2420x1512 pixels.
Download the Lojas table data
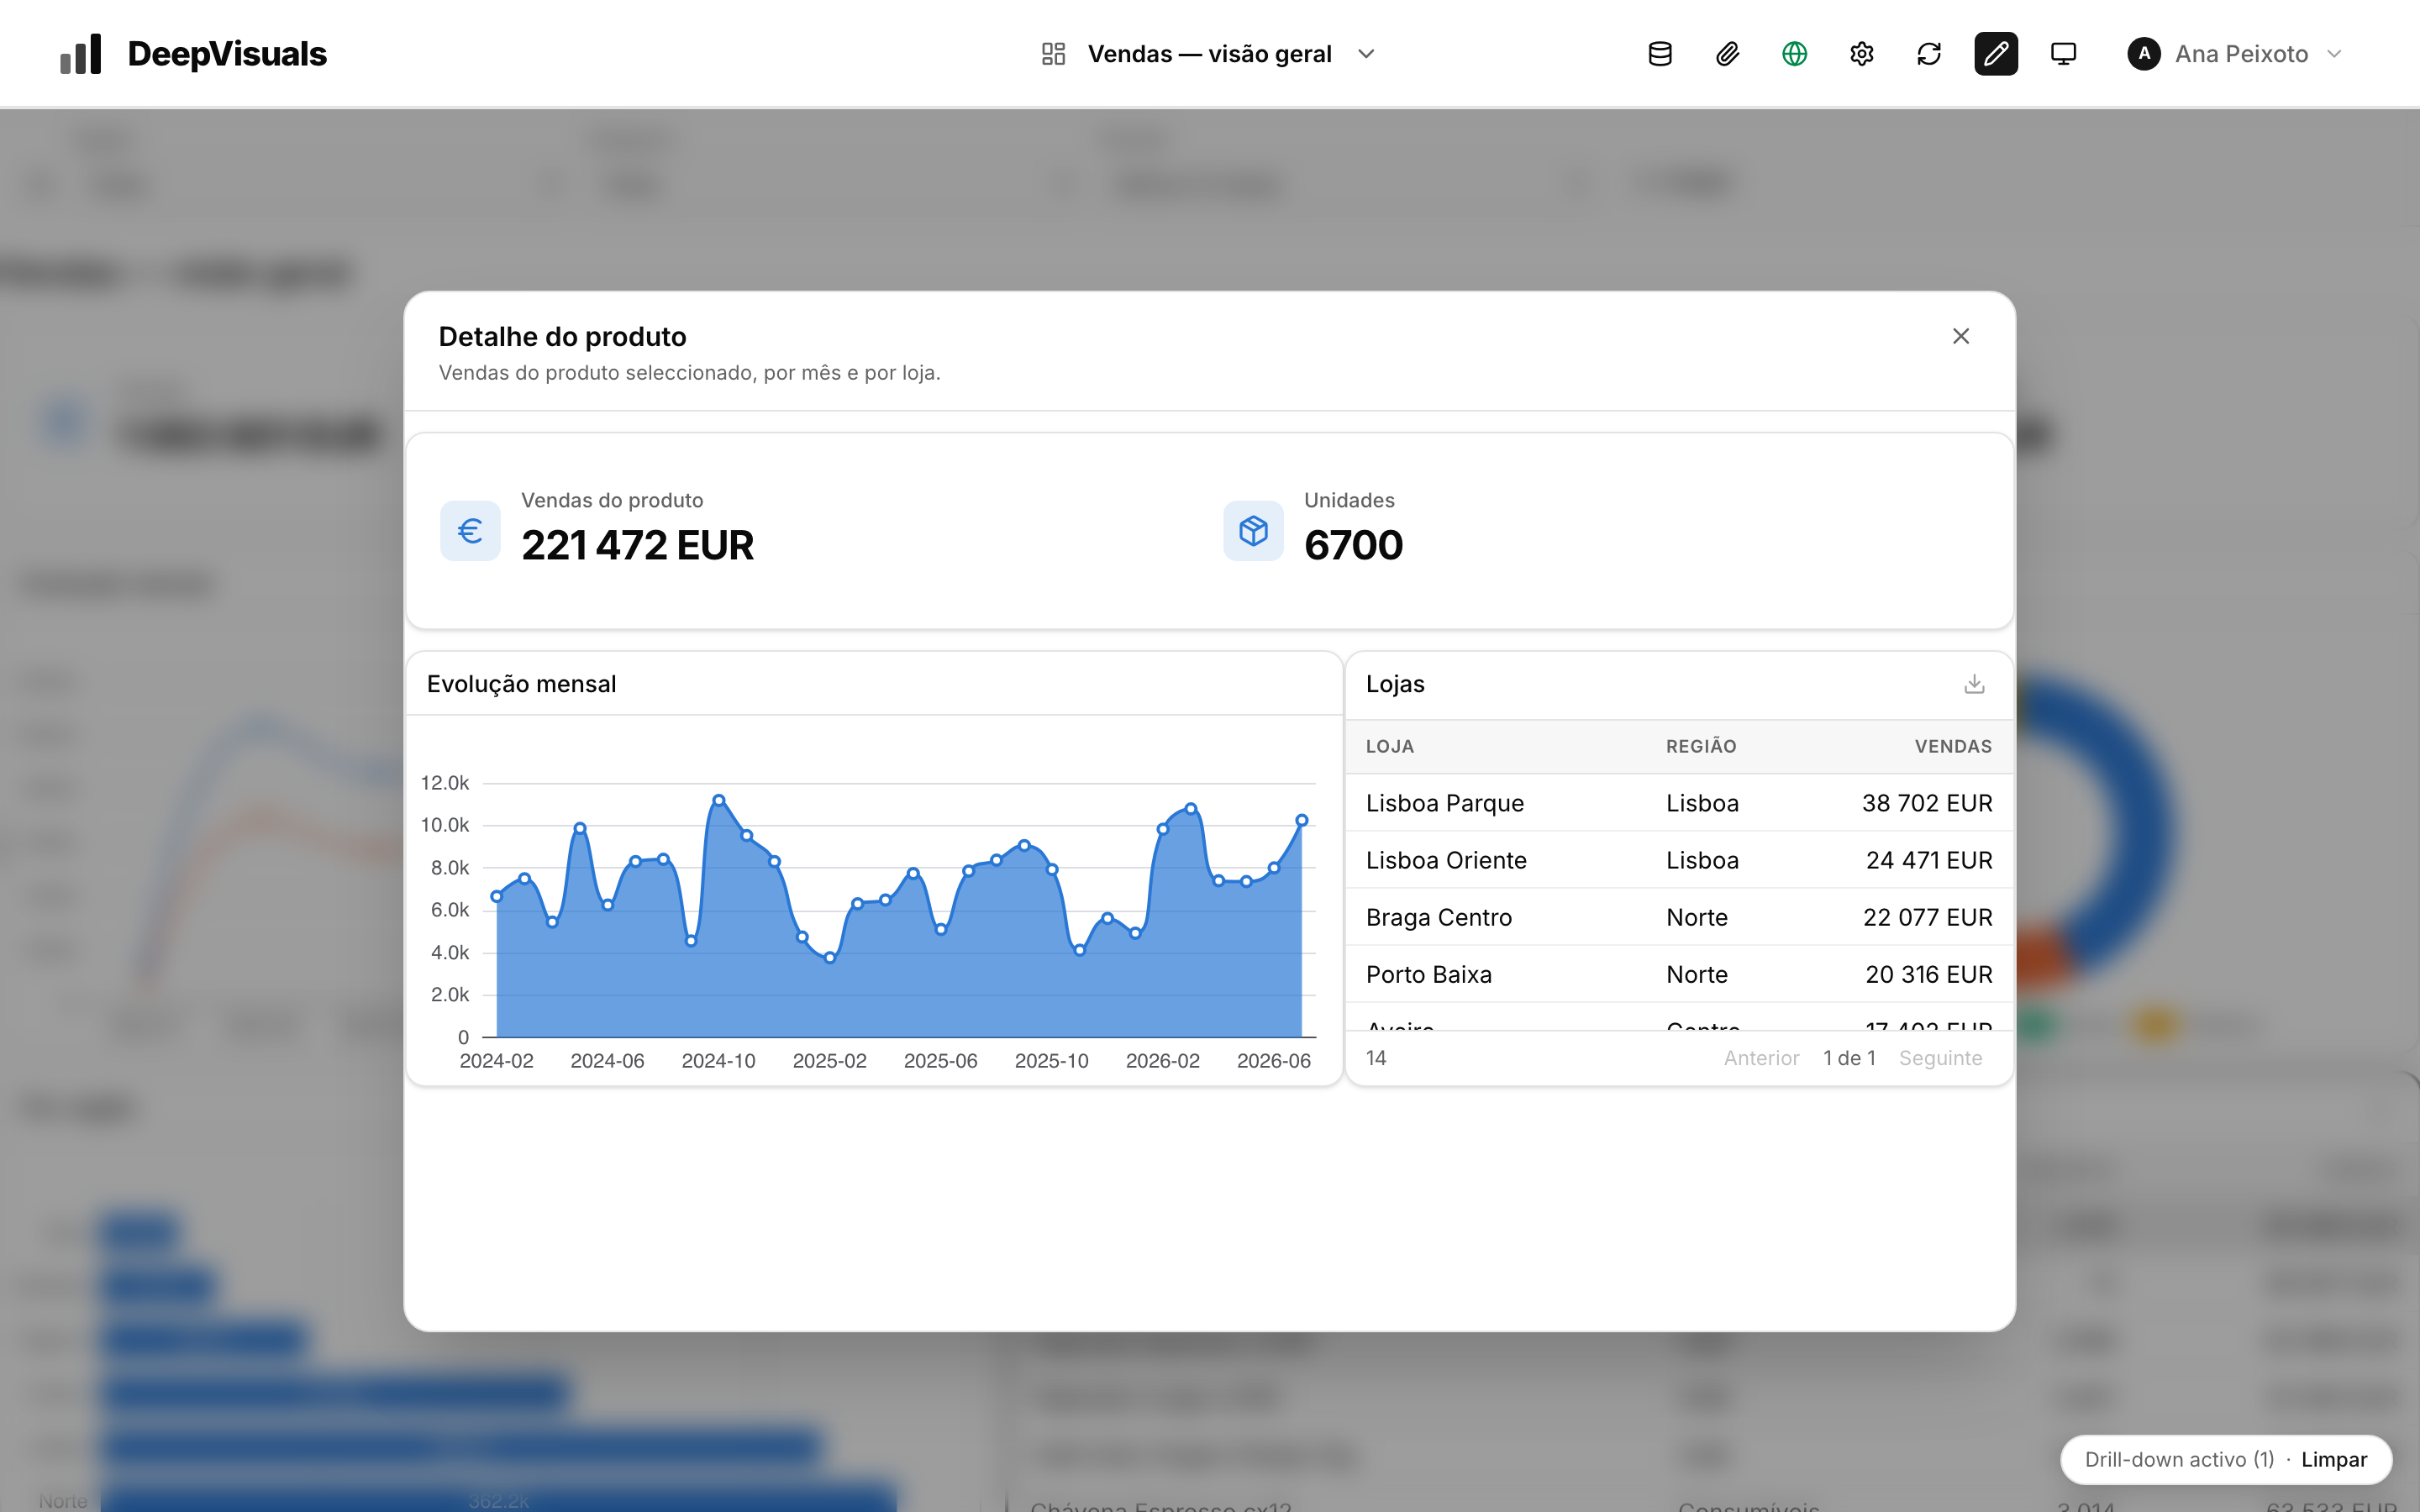pyautogui.click(x=1974, y=684)
